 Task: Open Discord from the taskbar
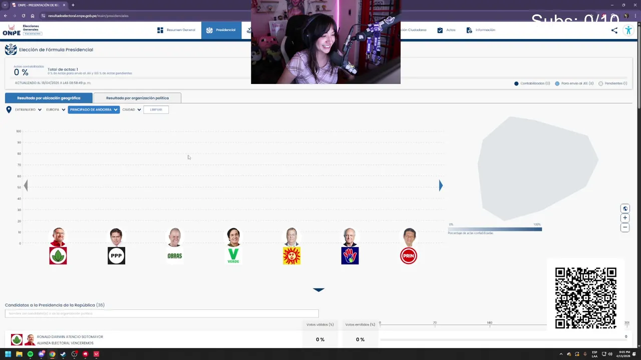coord(41,354)
